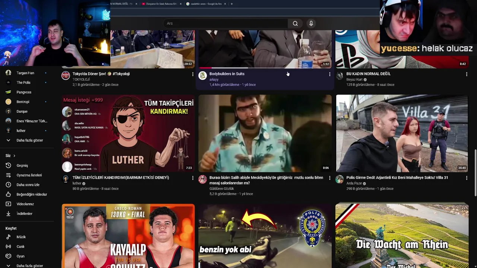Open a new browser tab

point(232,4)
